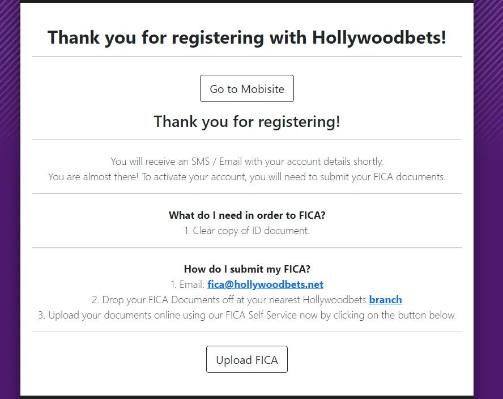The image size is (503, 399).
Task: Click the 'You are almost there!' activation sentence
Action: [247, 177]
